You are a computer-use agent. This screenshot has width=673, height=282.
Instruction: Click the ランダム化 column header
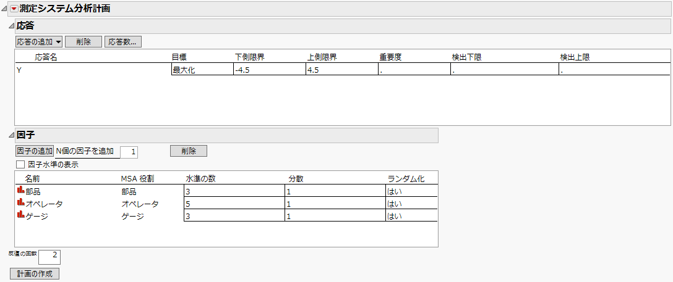406,178
